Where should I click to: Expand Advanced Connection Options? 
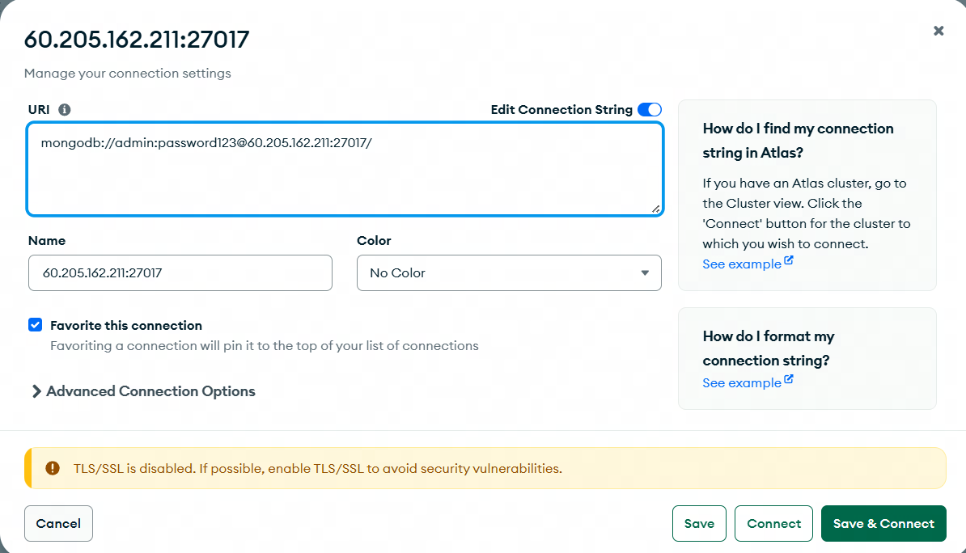[150, 391]
